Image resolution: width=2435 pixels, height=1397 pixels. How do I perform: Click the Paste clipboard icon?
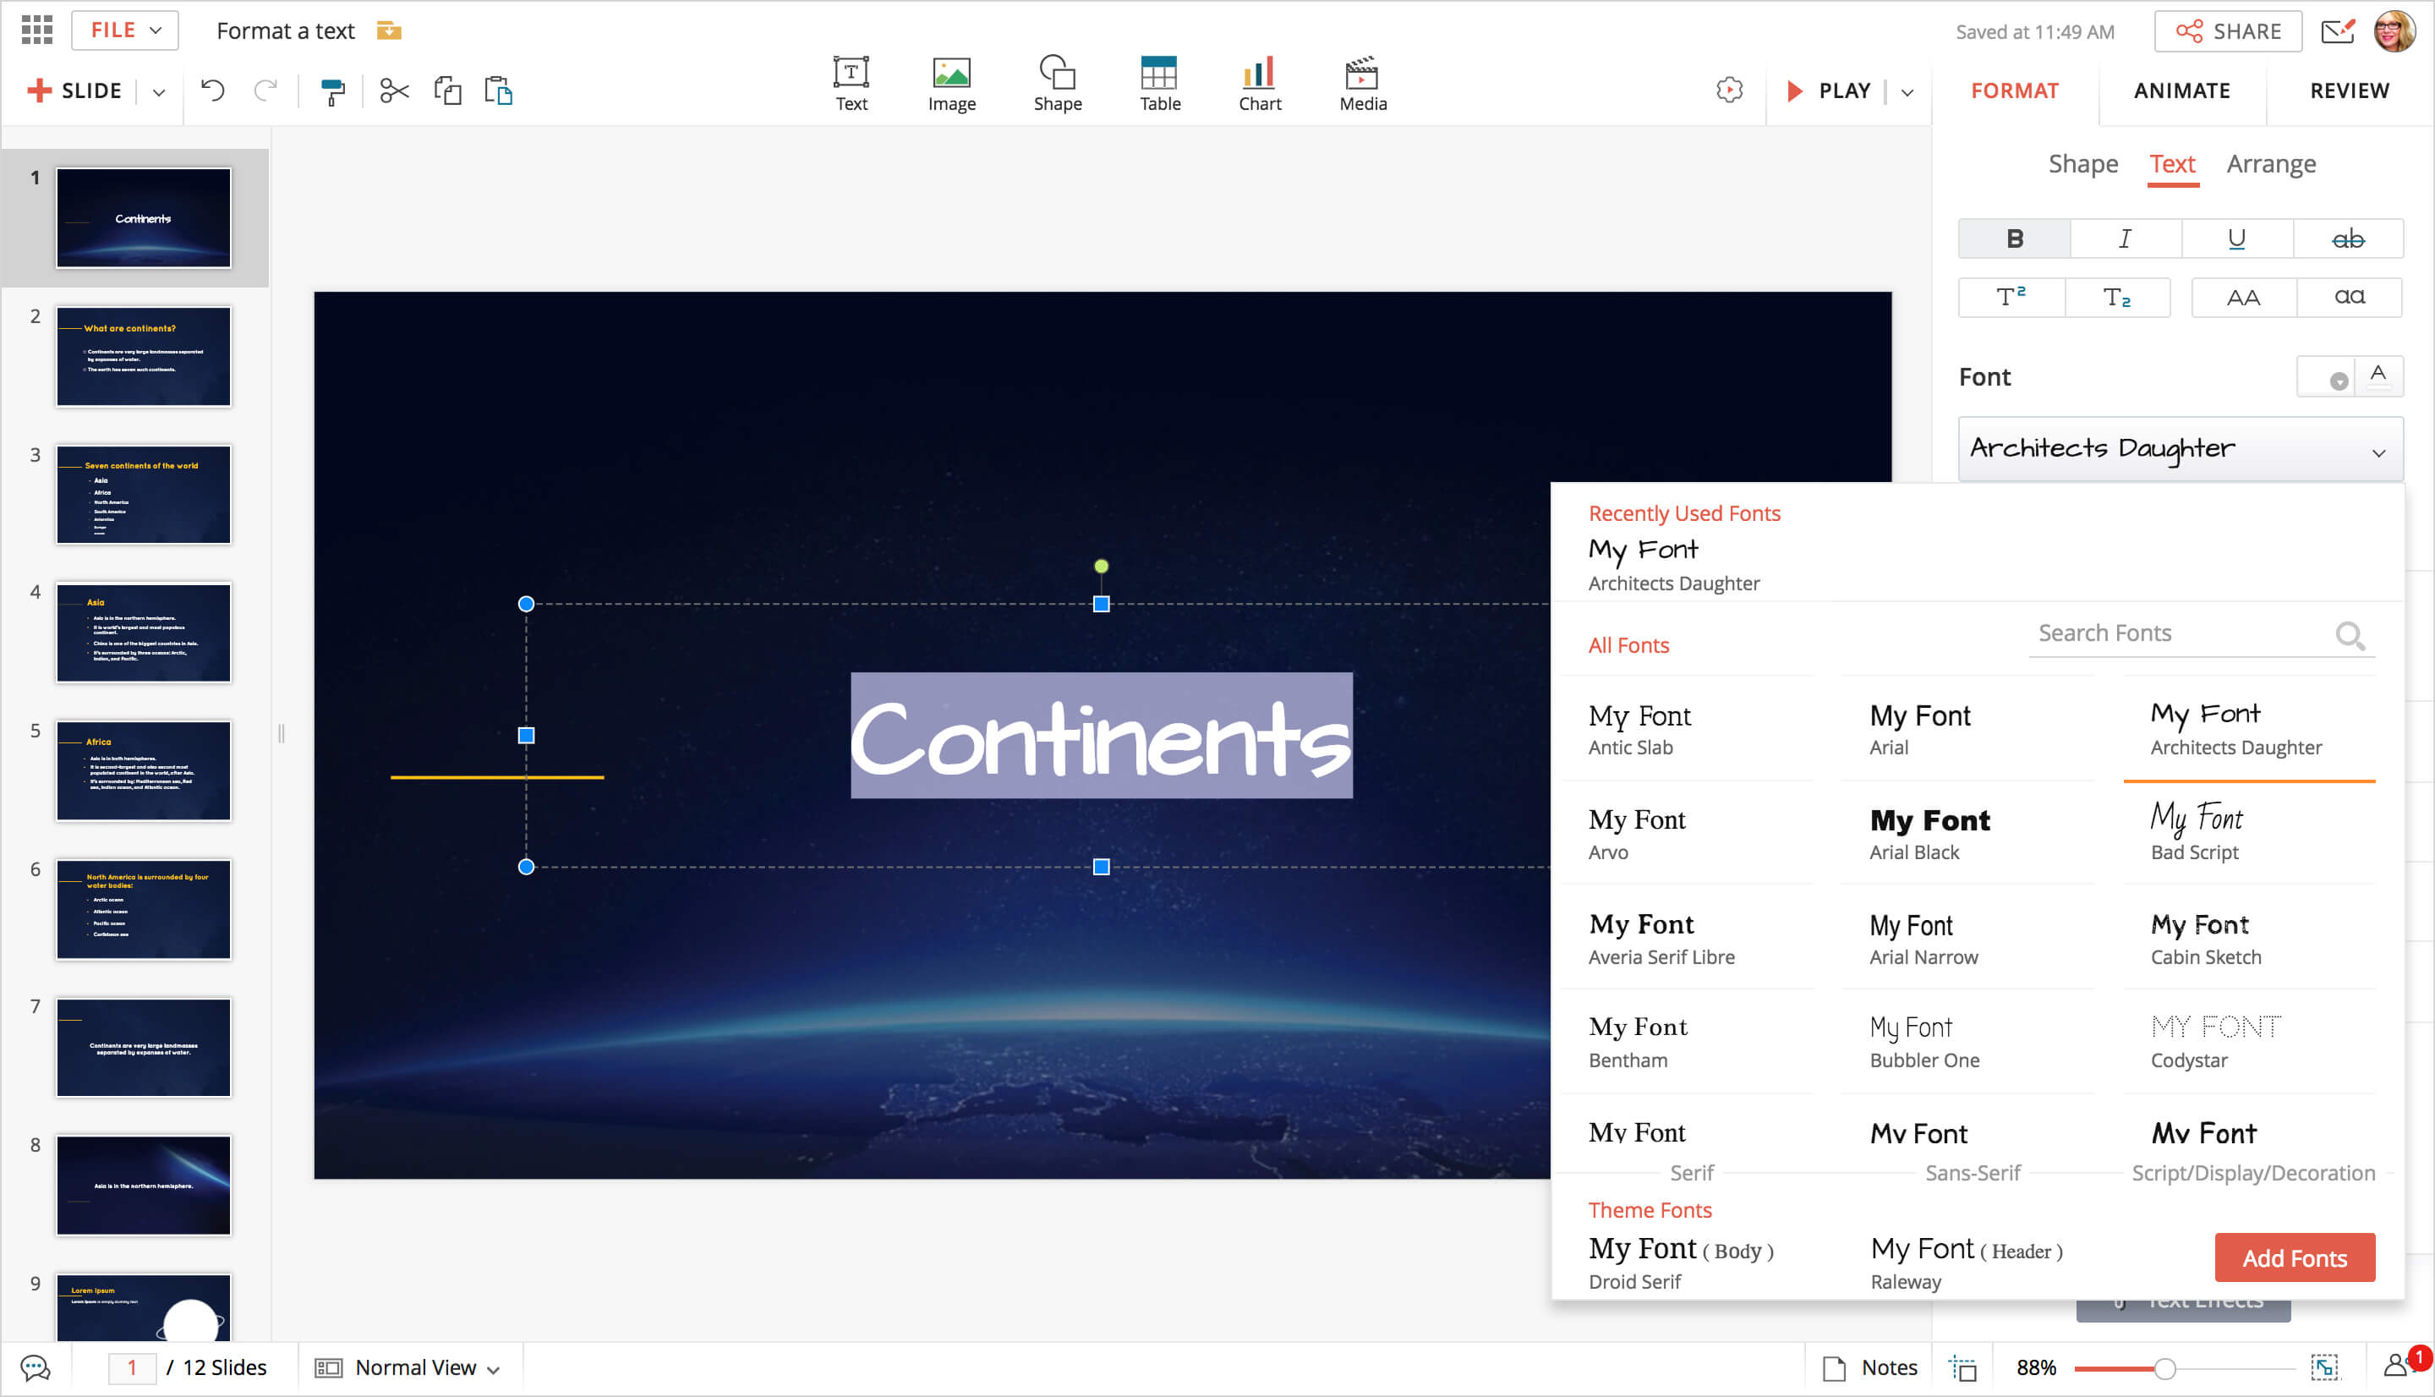click(499, 91)
